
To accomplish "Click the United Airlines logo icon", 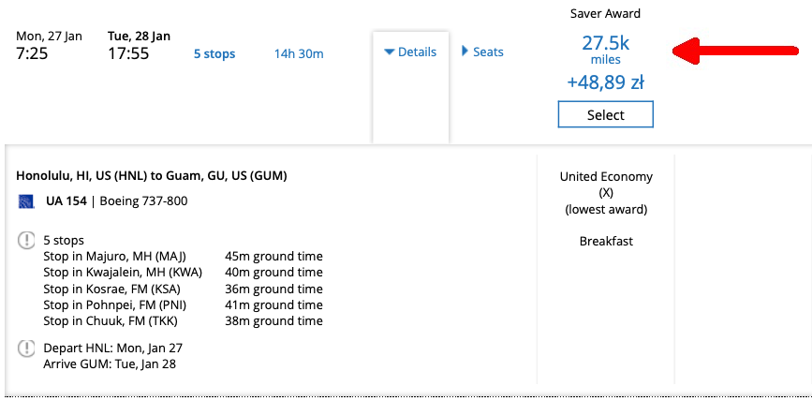I will click(26, 201).
